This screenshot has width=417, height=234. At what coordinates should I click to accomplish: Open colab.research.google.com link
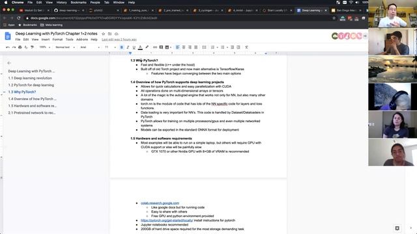coord(160,203)
